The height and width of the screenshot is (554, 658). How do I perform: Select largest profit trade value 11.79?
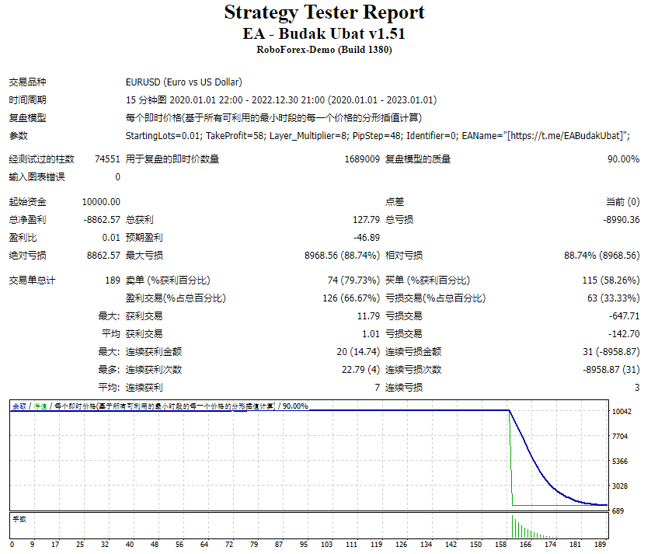point(368,316)
